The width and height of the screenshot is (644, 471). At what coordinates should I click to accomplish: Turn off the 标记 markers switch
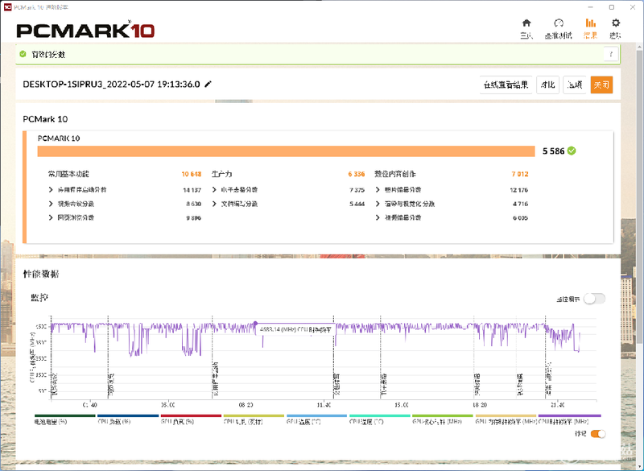pyautogui.click(x=598, y=434)
